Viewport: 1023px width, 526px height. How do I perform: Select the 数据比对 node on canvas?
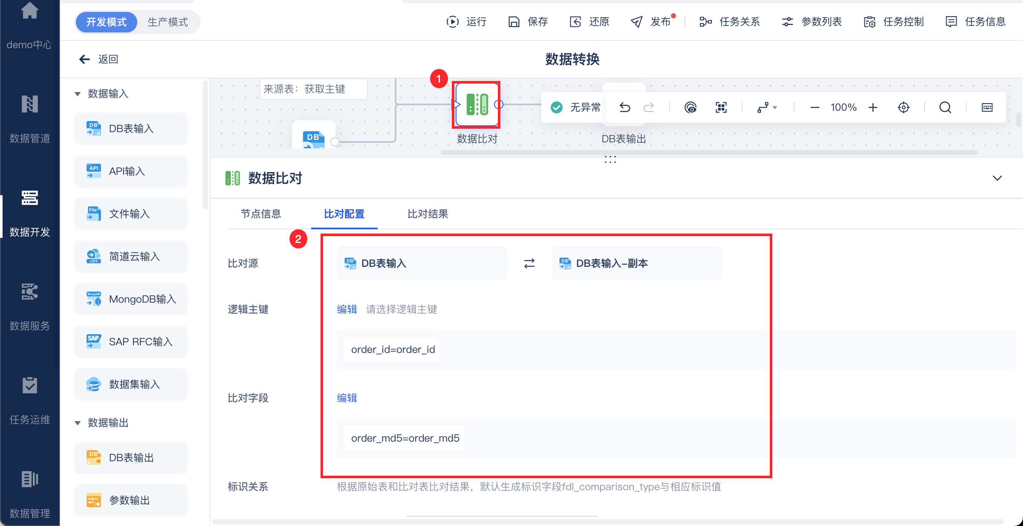tap(477, 105)
